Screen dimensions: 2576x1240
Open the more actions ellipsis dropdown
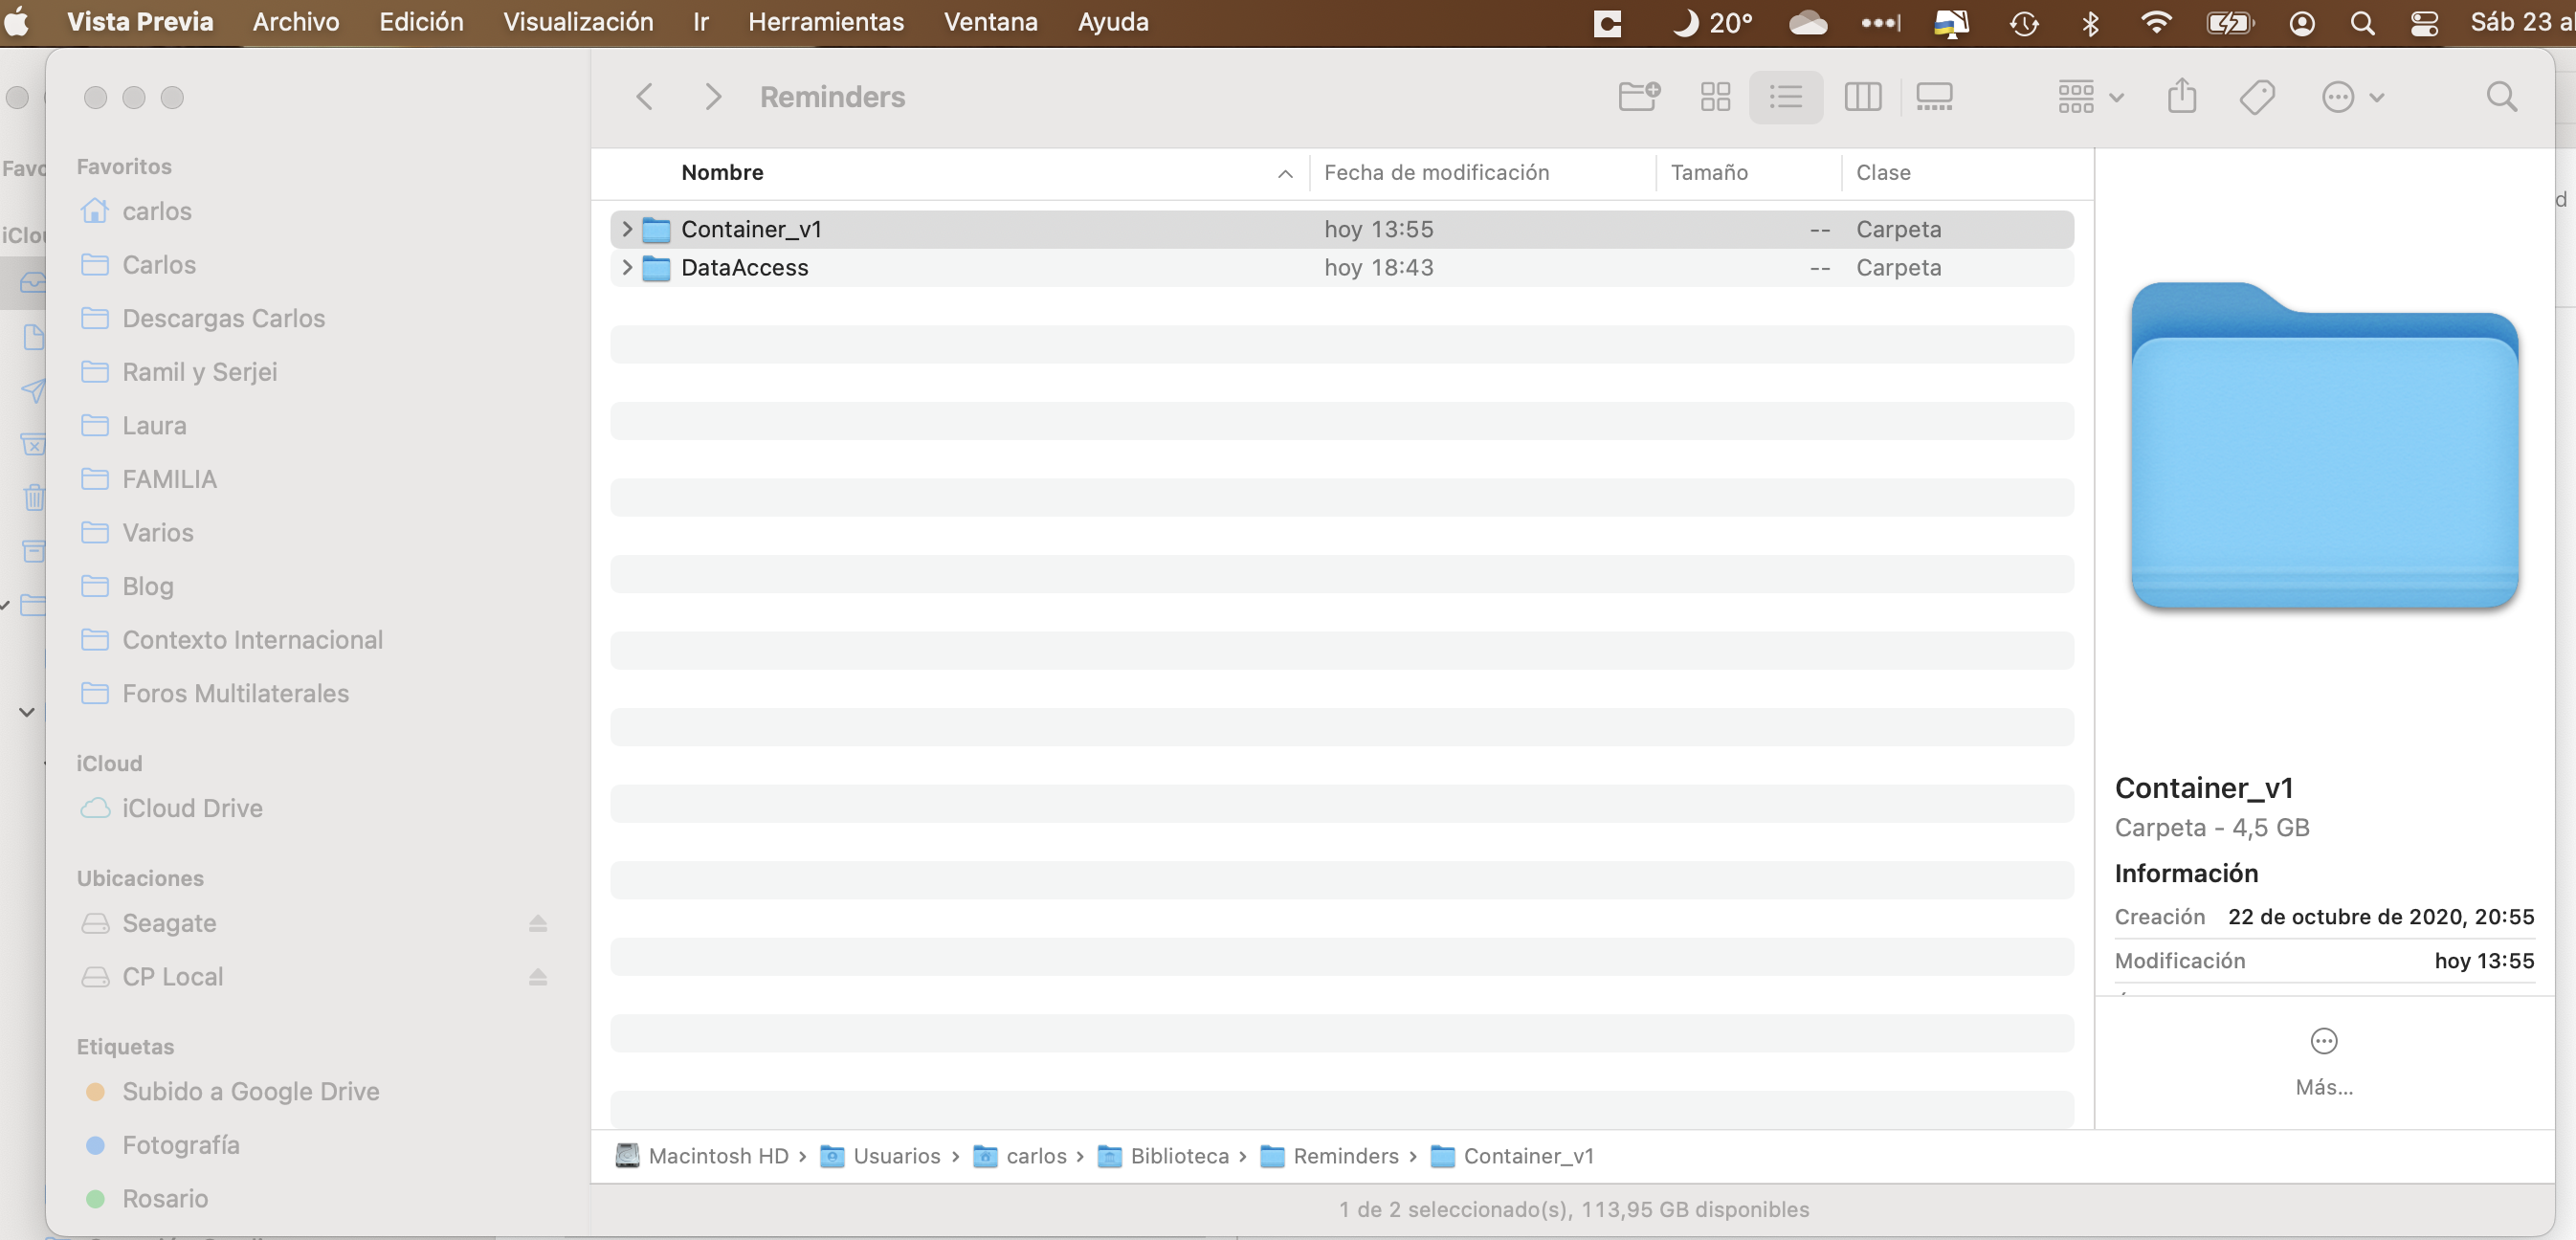click(x=2352, y=97)
